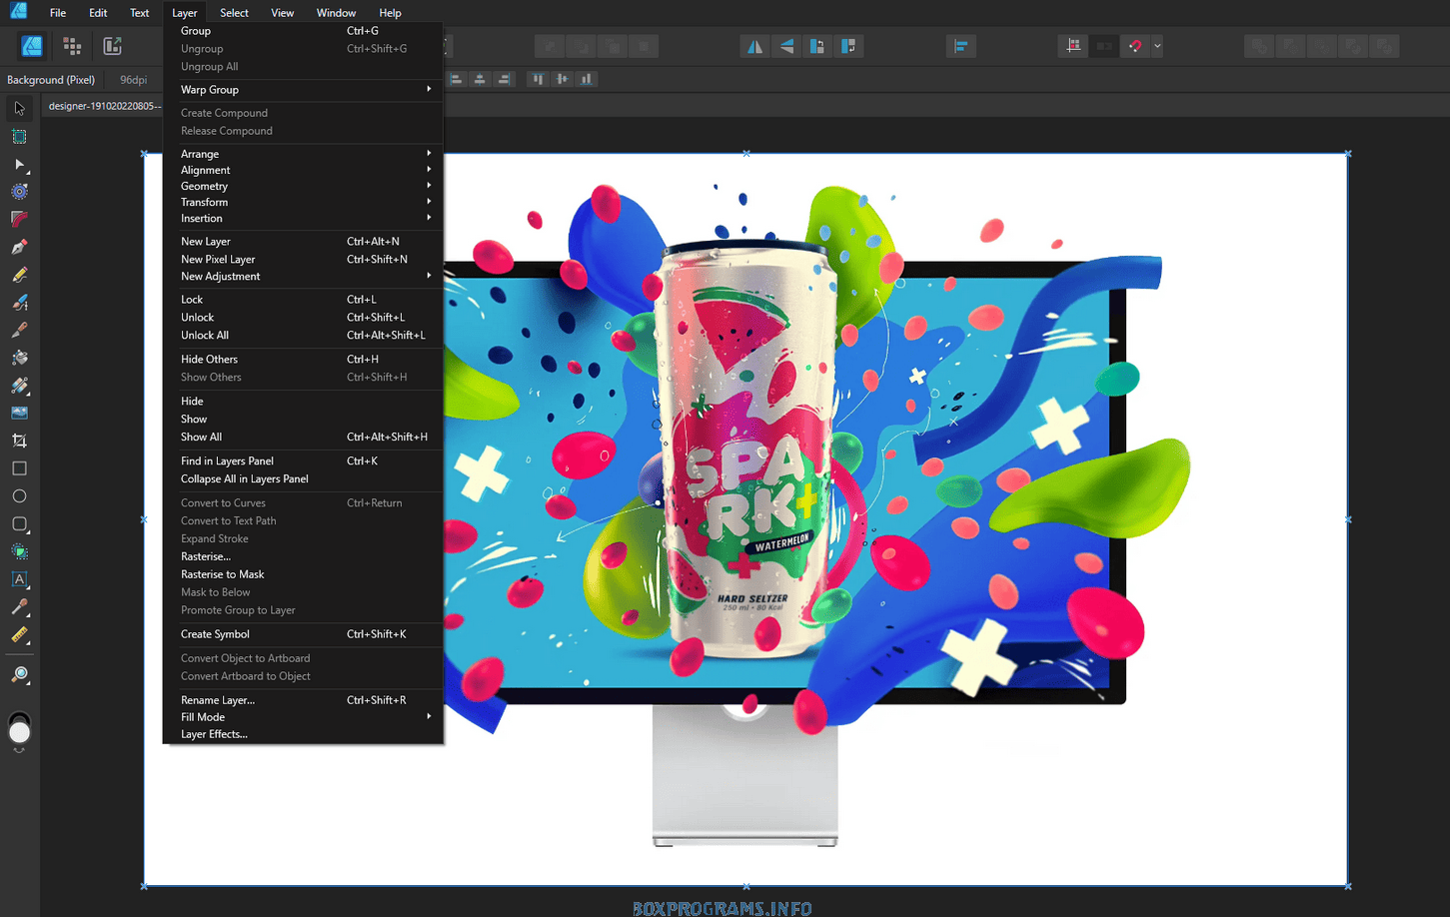This screenshot has width=1450, height=917.
Task: Choose New Pixel Layer from Layer menu
Action: (x=218, y=260)
